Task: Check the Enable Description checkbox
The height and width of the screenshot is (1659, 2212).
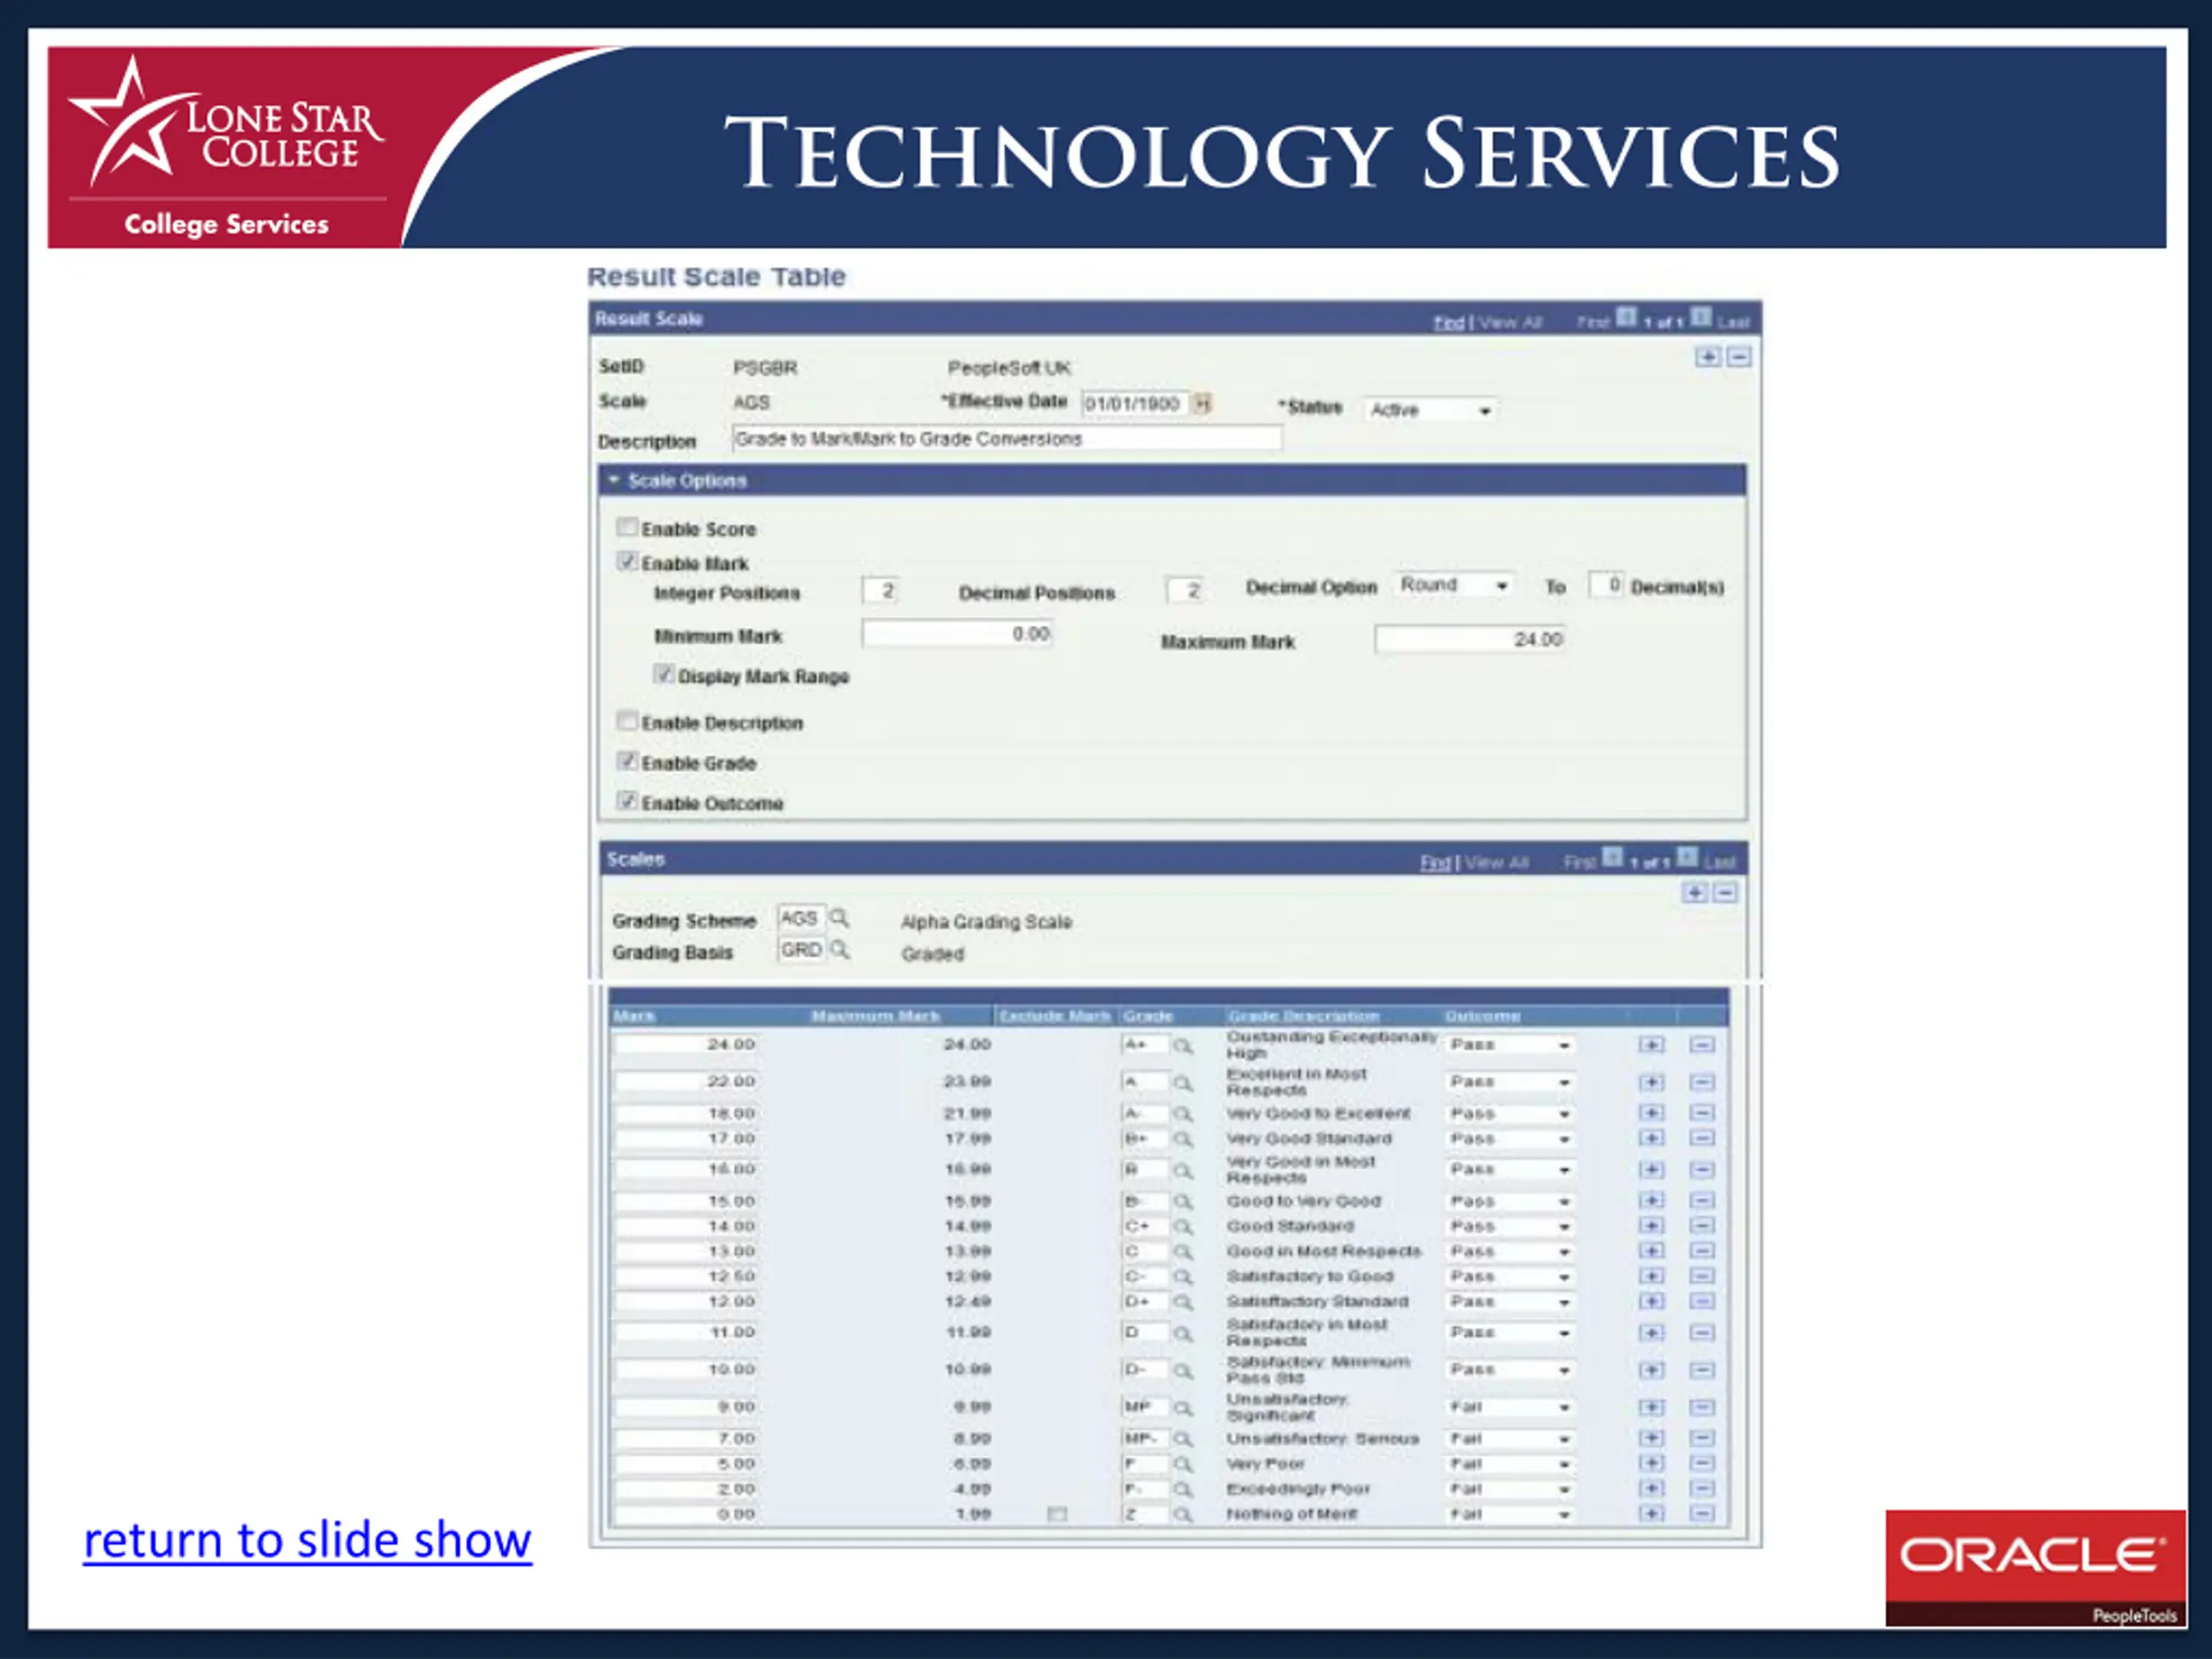Action: 627,721
